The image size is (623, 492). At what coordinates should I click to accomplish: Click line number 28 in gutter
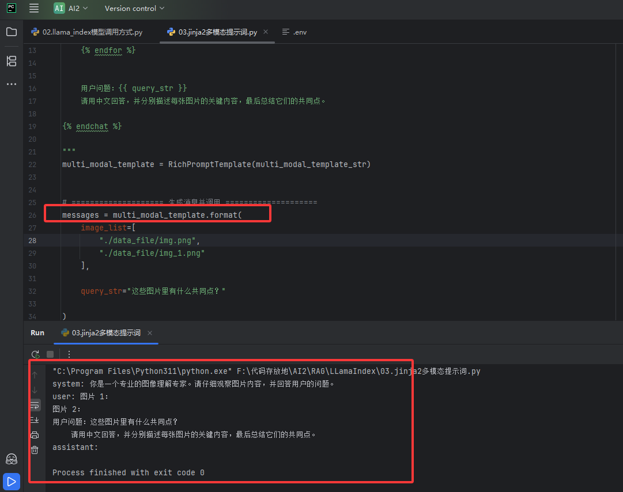tap(32, 241)
